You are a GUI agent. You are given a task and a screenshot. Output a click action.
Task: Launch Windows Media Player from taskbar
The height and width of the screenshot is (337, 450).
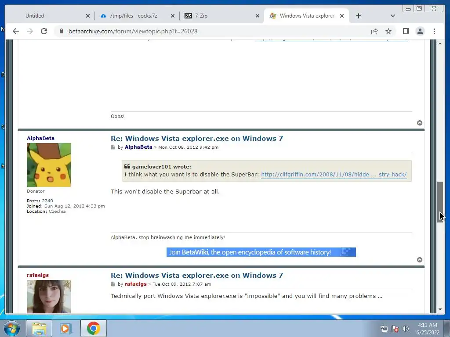pos(65,328)
